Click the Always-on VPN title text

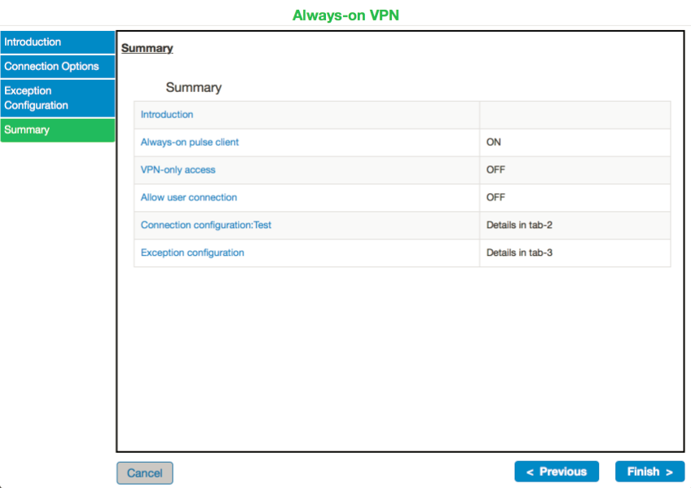(345, 15)
